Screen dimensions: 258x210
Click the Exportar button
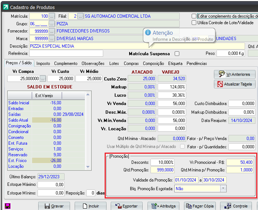pyautogui.click(x=127, y=206)
